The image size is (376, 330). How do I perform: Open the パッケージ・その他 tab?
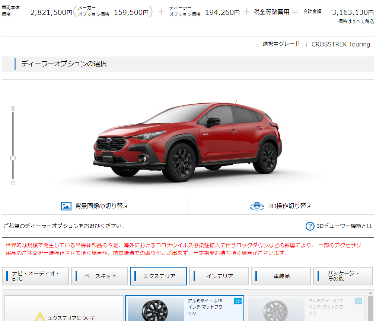coord(343,276)
